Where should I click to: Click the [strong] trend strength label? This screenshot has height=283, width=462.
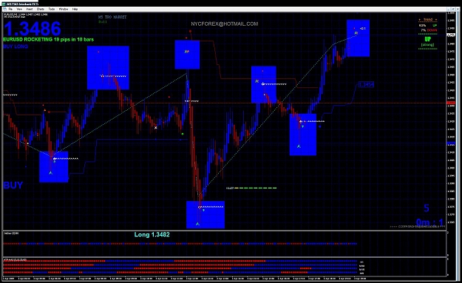(427, 45)
